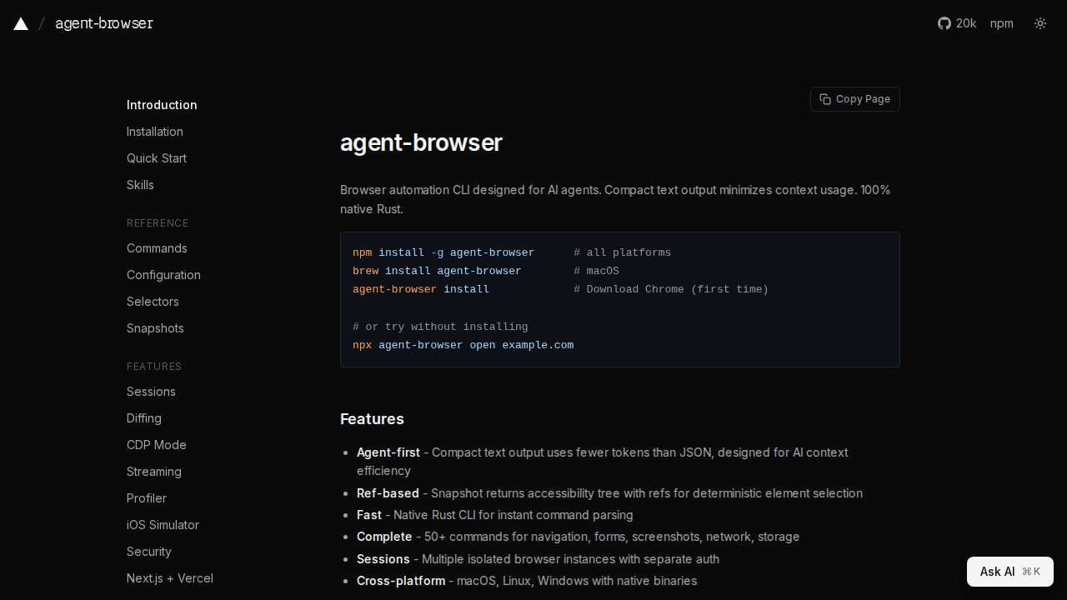Navigate to Quick Start
The width and height of the screenshot is (1067, 600).
click(156, 158)
